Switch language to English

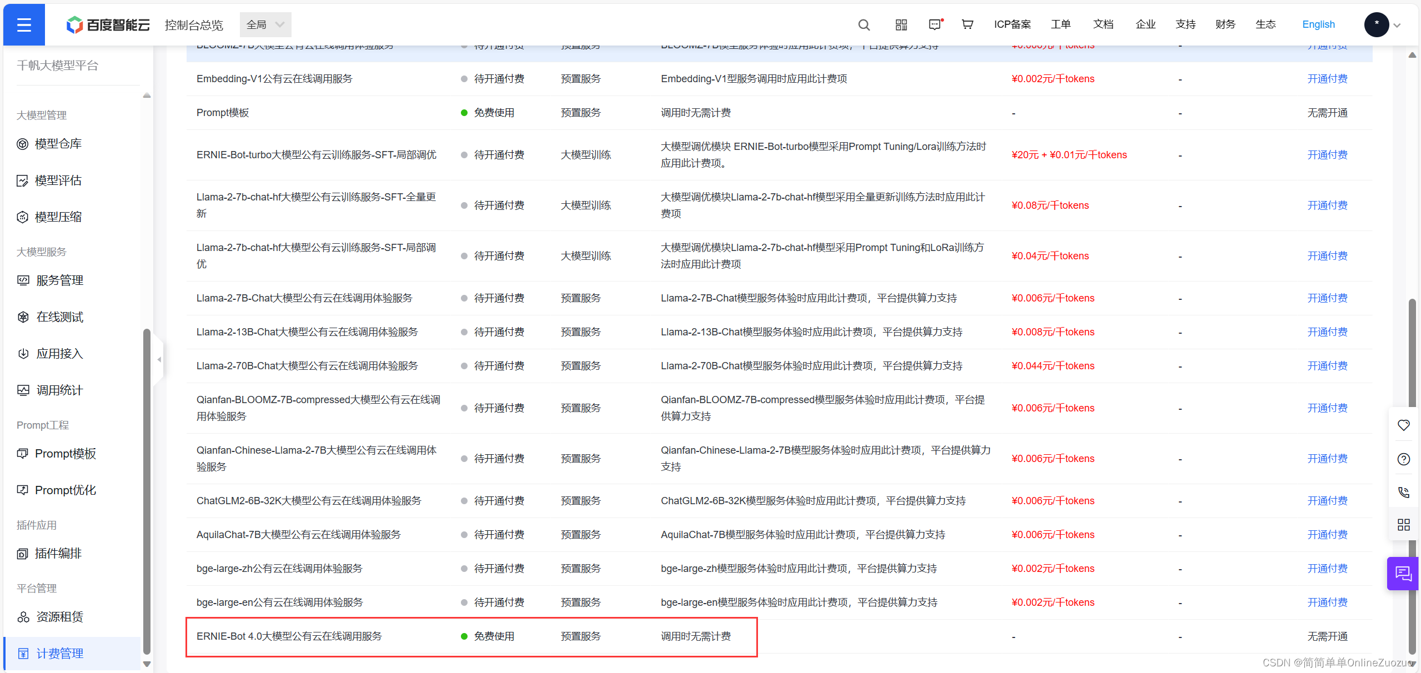click(1318, 24)
